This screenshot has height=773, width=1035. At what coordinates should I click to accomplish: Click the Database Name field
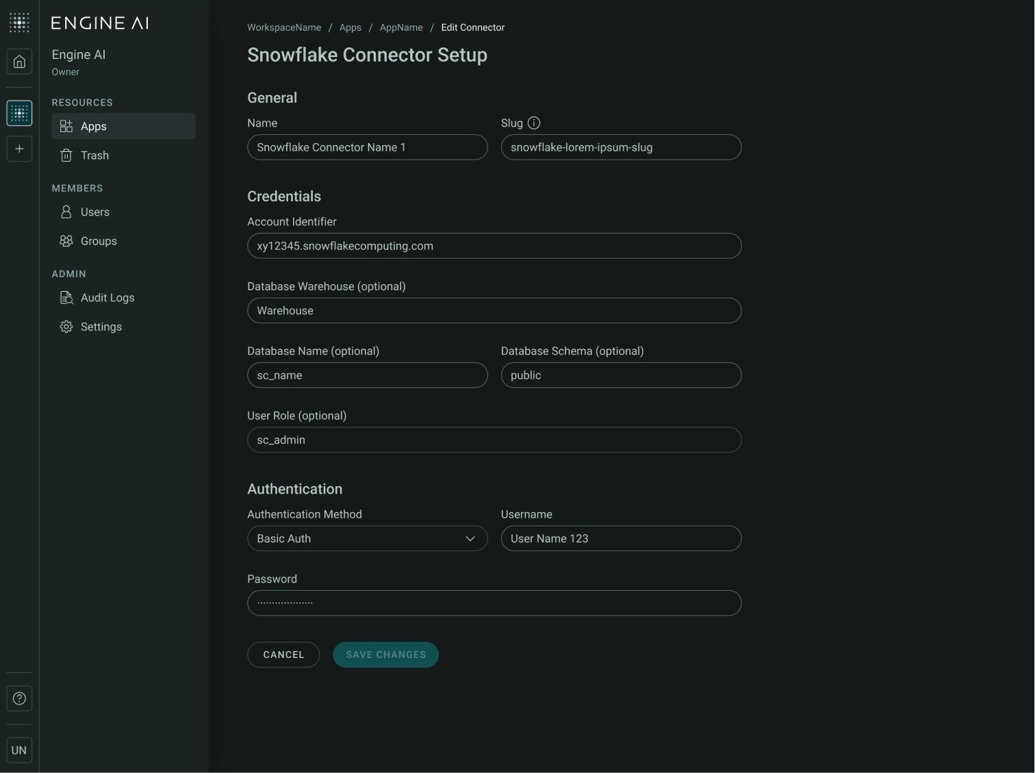point(368,375)
